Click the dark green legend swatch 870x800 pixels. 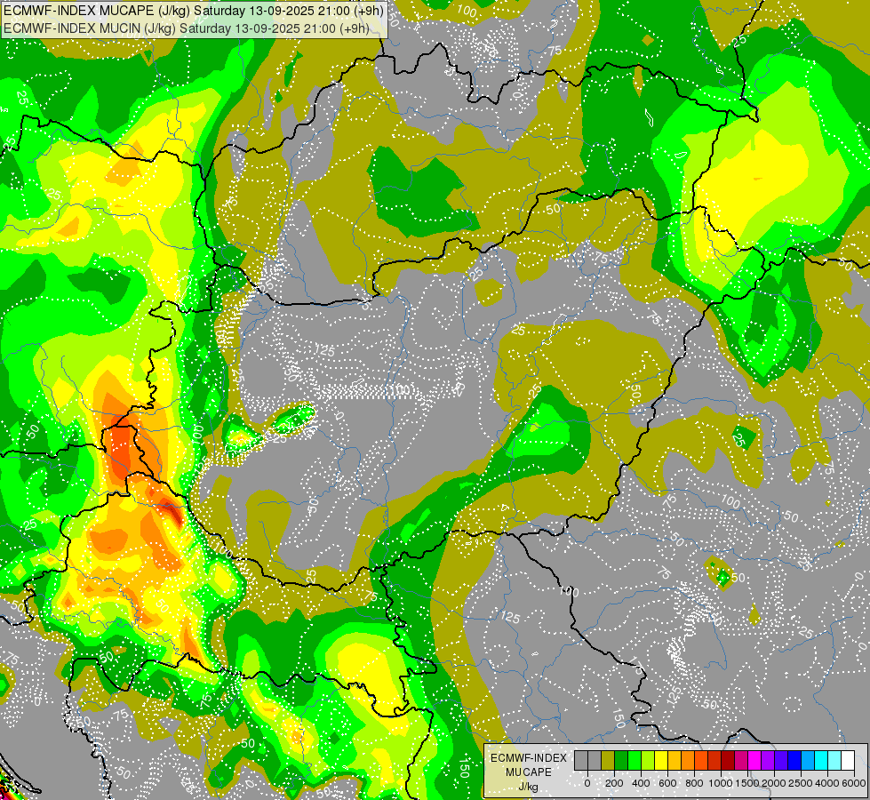[621, 760]
